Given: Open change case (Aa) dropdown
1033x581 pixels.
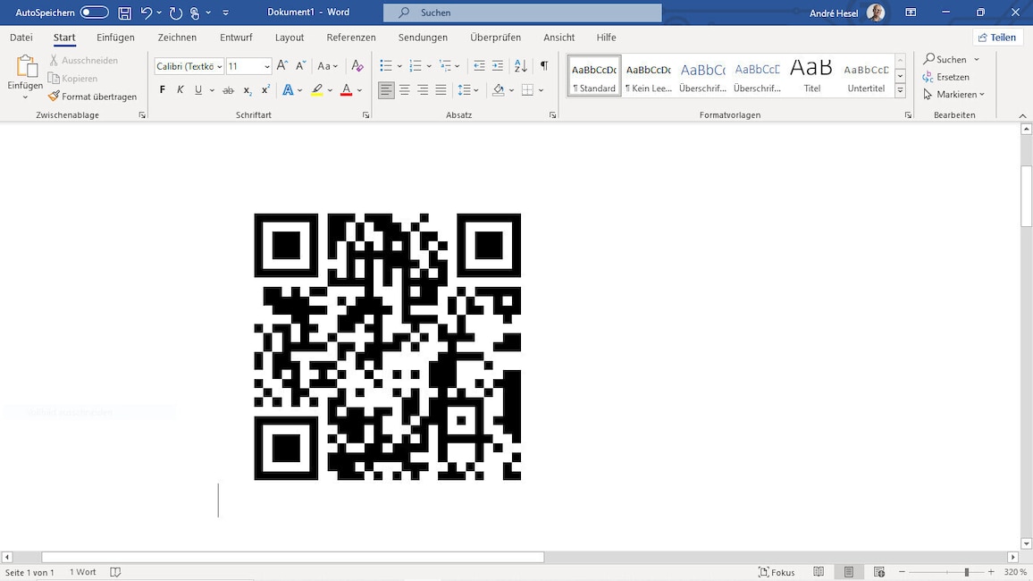Looking at the screenshot, I should pyautogui.click(x=327, y=65).
